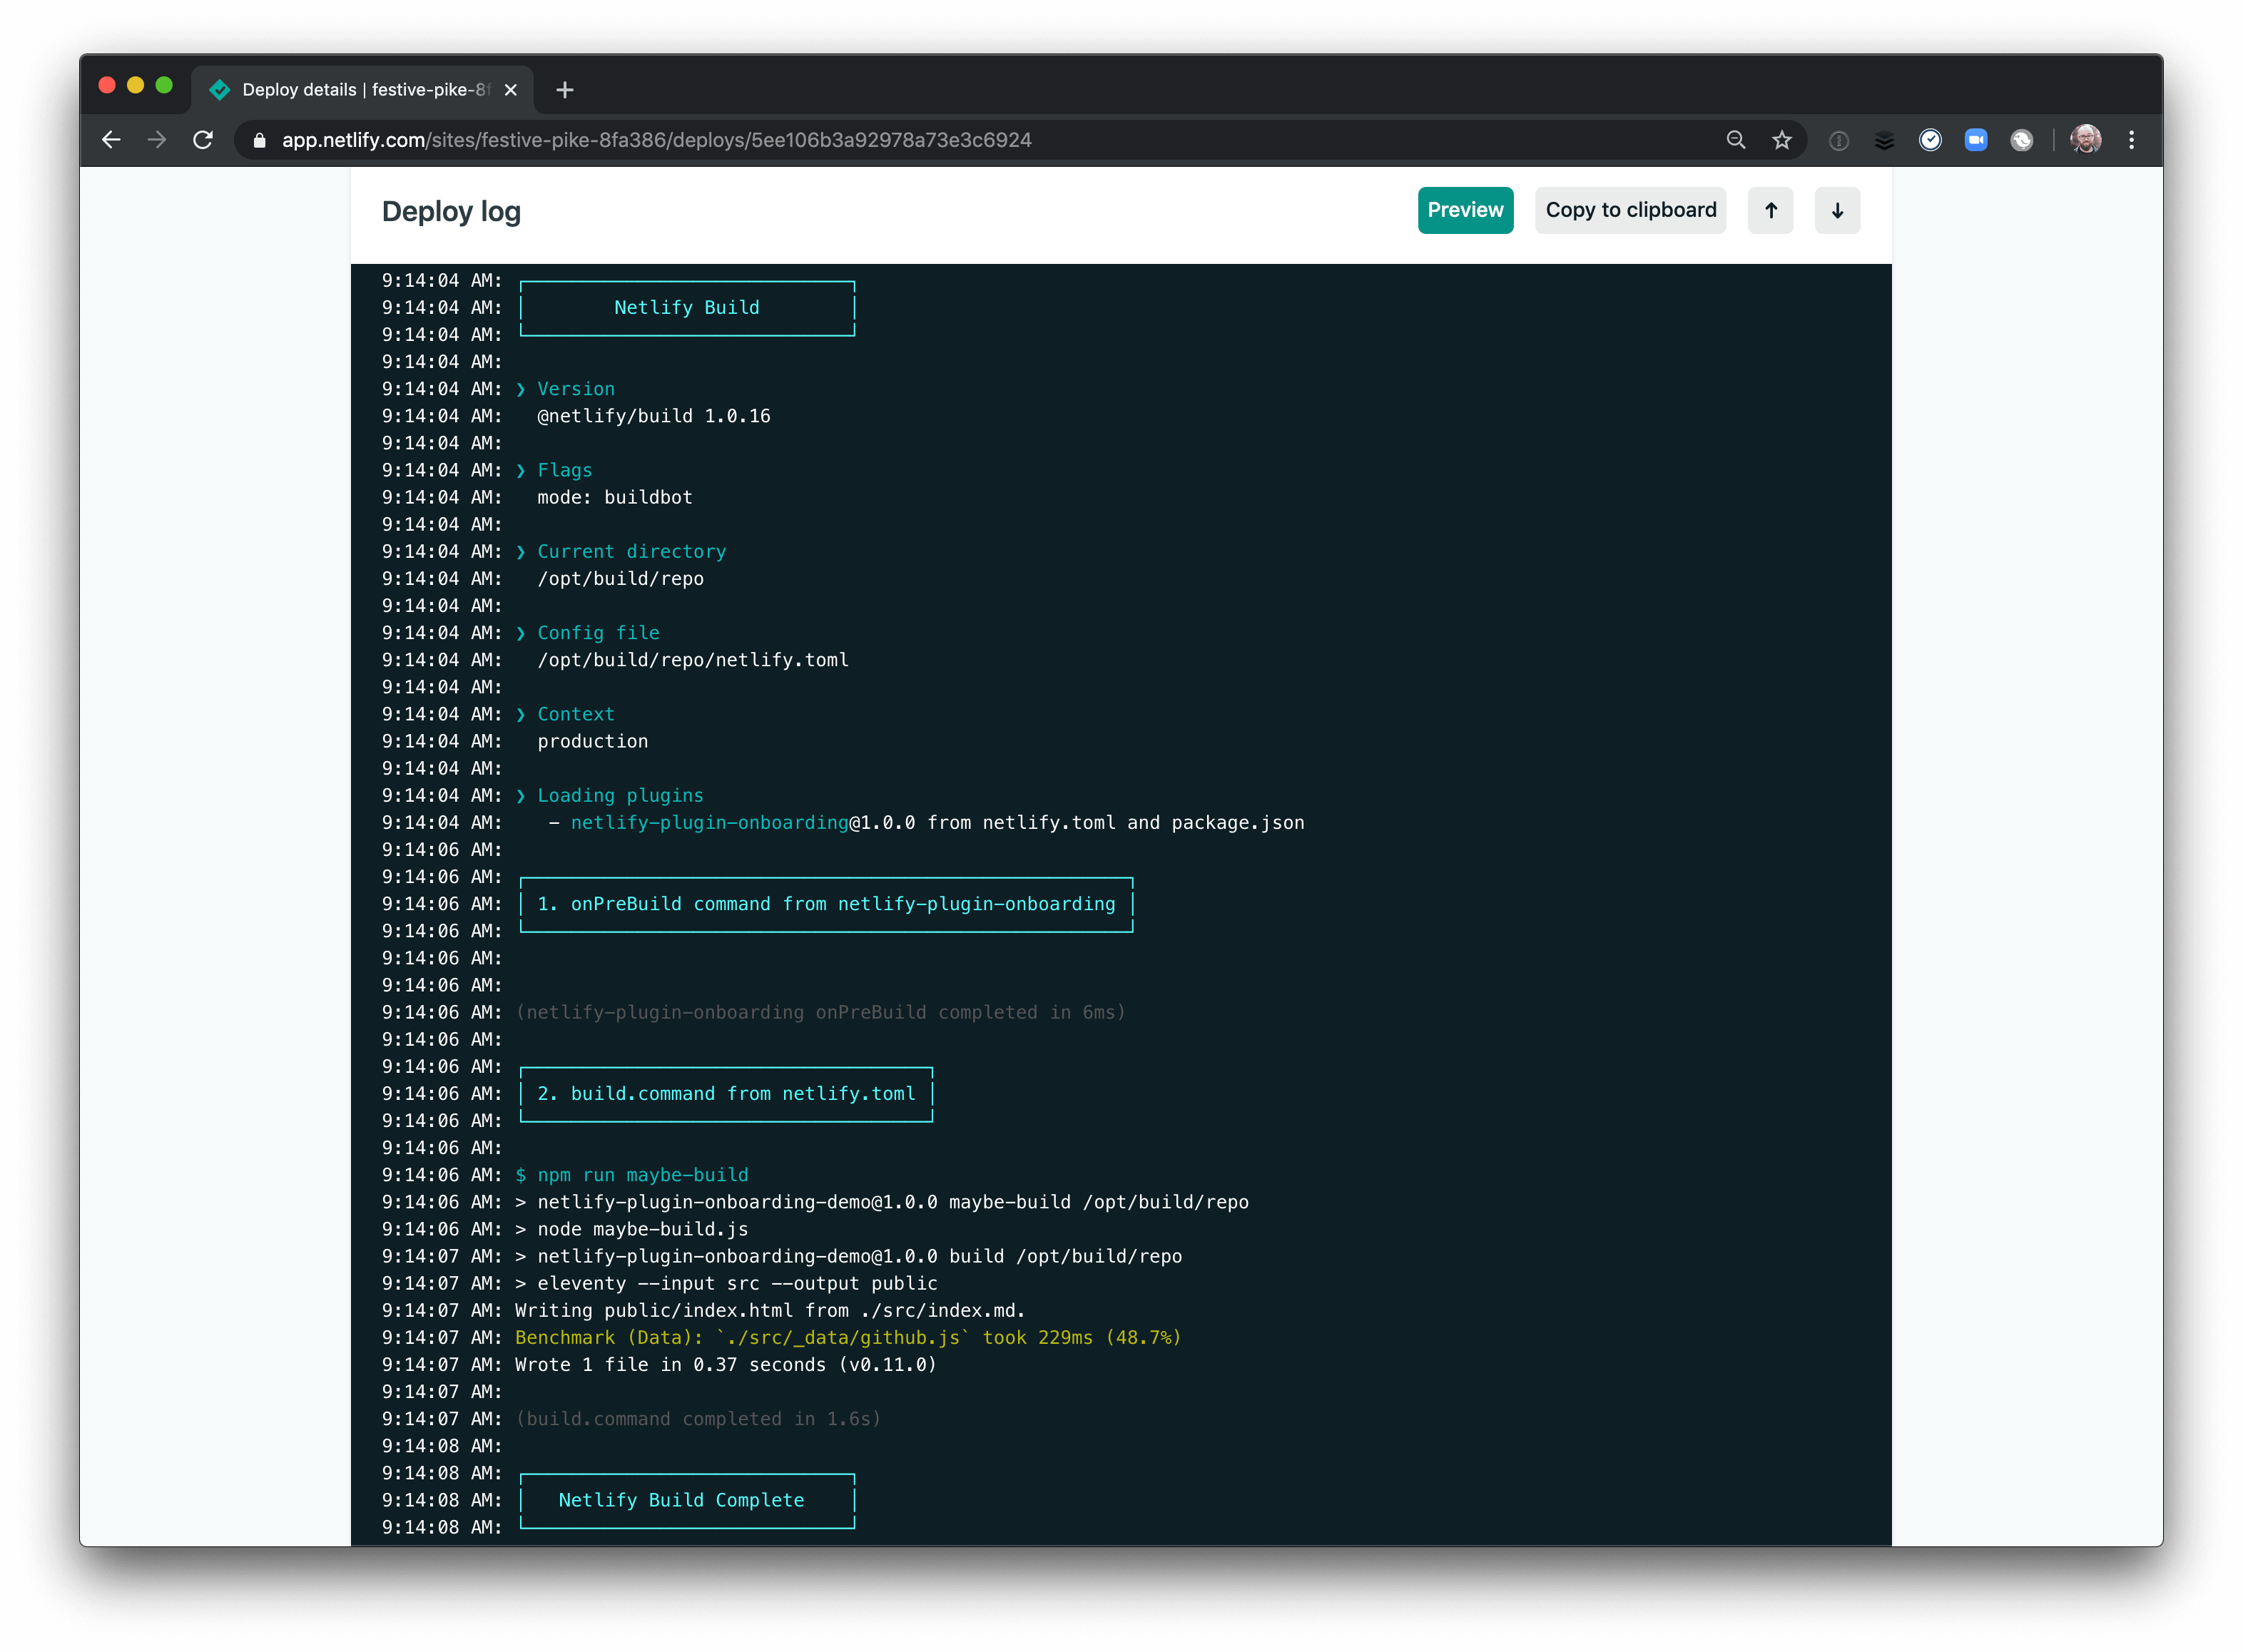Screen dimensions: 2243x1652
Task: Reload the deploy details page
Action: (203, 140)
